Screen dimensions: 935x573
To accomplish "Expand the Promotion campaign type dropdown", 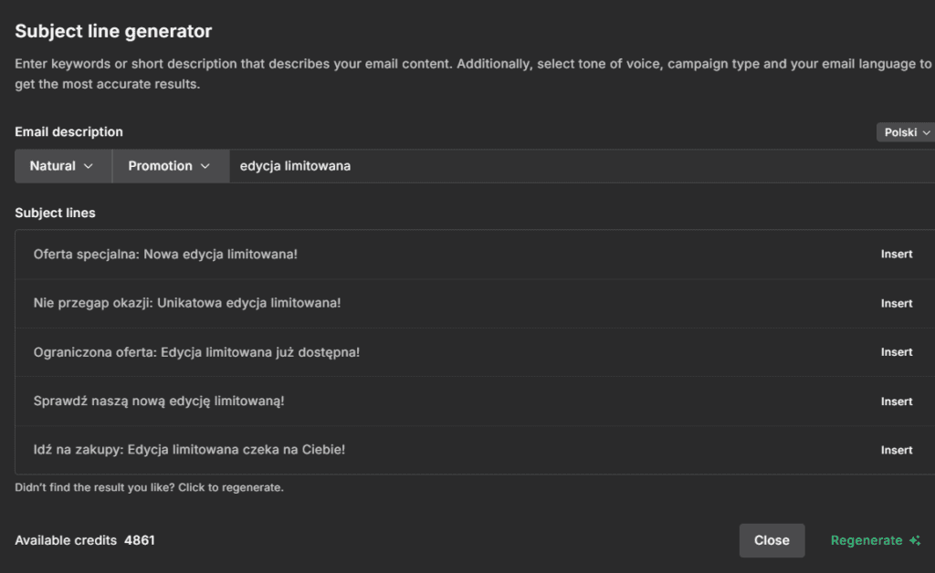I will (x=170, y=166).
